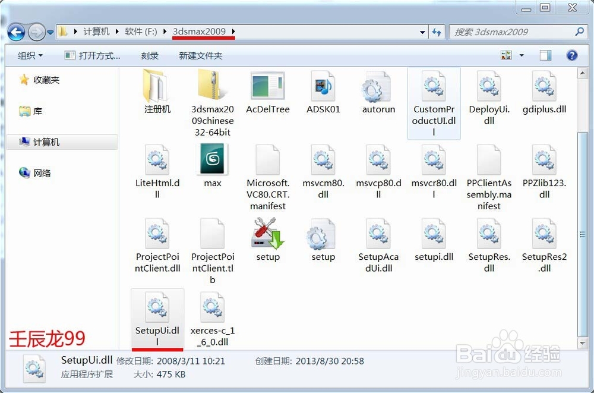
Task: Select msvcp80.dll file
Action: point(378,171)
